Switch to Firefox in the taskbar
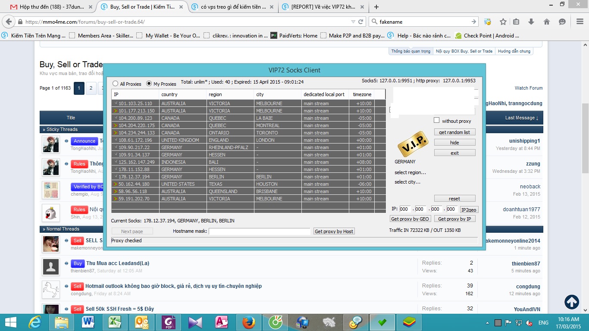This screenshot has height=331, width=589. click(248, 322)
